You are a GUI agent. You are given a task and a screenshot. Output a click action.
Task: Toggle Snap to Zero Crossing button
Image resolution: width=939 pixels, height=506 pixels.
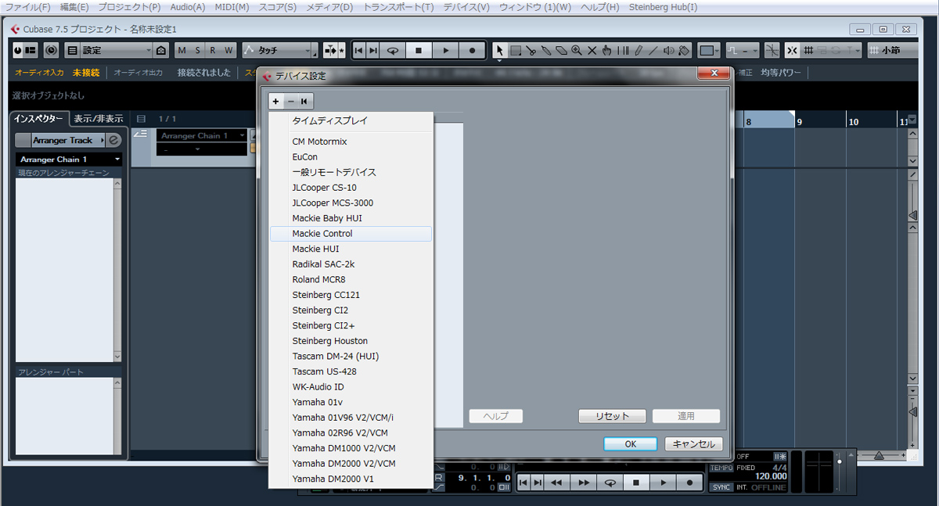(772, 50)
